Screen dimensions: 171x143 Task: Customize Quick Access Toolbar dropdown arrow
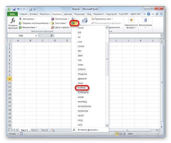click(34, 9)
